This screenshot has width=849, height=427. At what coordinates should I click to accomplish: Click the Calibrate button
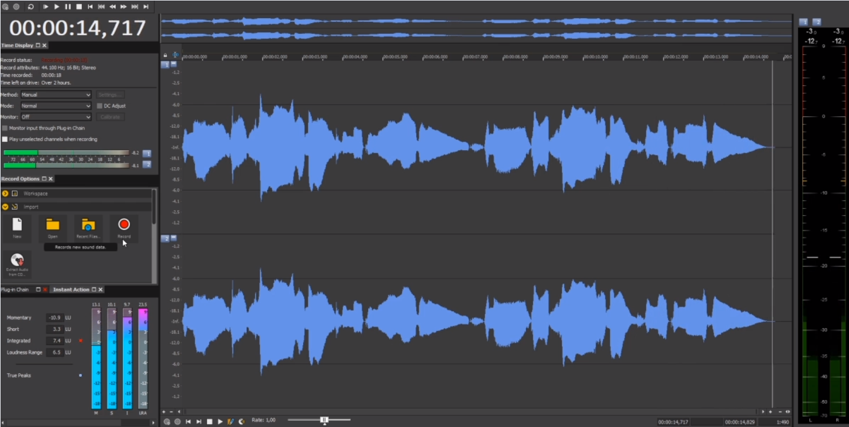pos(110,117)
